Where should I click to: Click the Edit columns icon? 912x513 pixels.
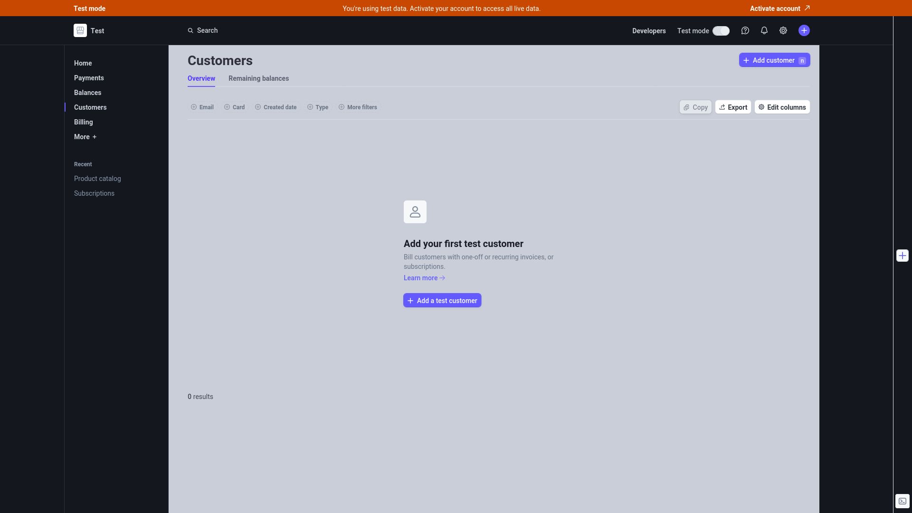(x=761, y=107)
